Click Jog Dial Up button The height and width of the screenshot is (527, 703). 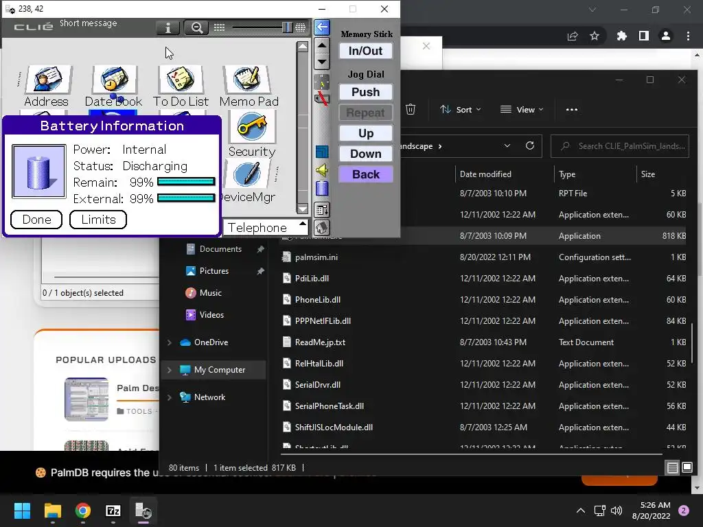(365, 133)
